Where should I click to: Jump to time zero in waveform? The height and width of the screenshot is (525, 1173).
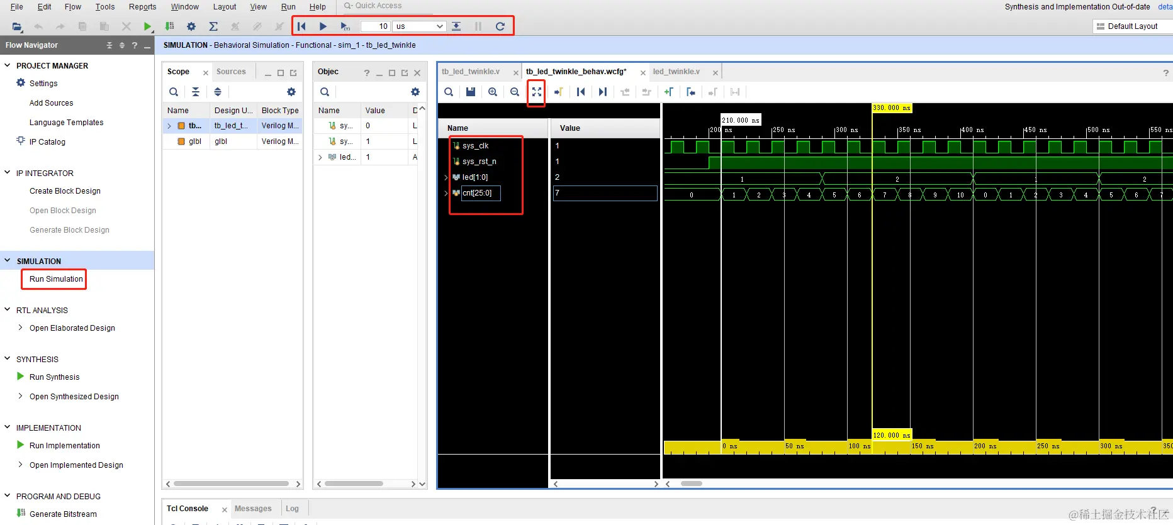click(x=581, y=92)
